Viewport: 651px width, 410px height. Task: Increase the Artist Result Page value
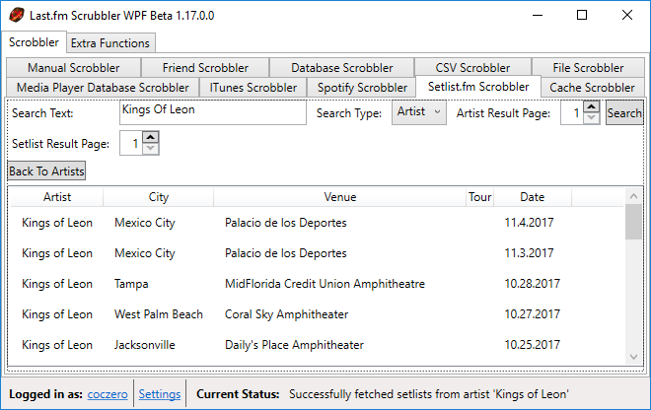point(592,106)
